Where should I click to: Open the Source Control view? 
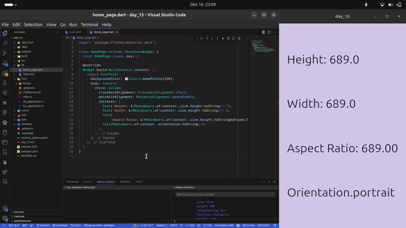(x=5, y=53)
